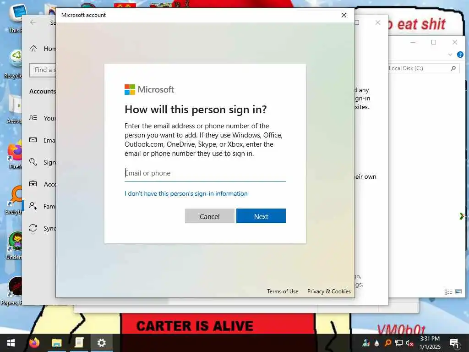Maximize the File Explorer window
Viewport: 469px width, 352px height.
(x=434, y=42)
